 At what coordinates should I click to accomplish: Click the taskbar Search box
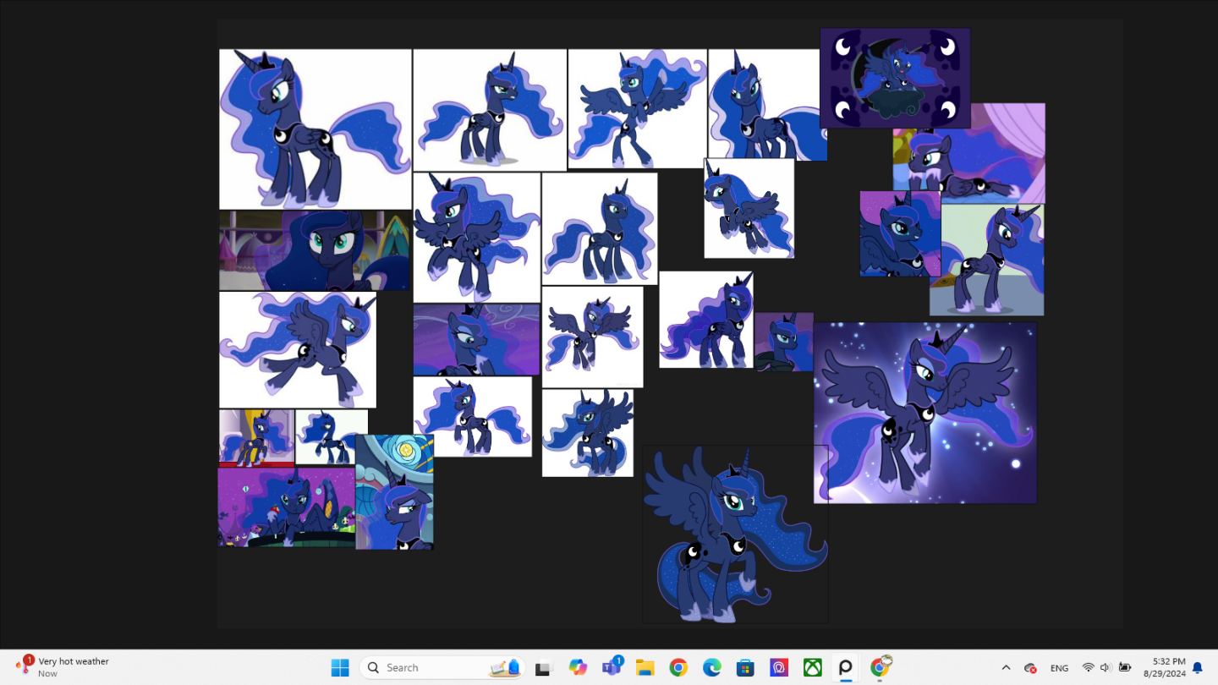442,667
